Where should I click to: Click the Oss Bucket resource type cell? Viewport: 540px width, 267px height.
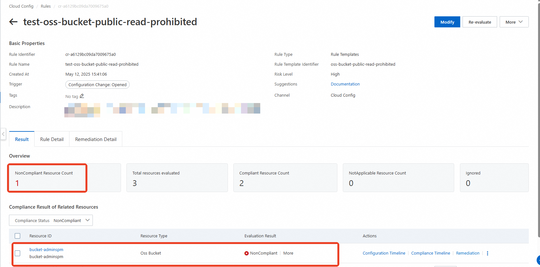coord(151,253)
